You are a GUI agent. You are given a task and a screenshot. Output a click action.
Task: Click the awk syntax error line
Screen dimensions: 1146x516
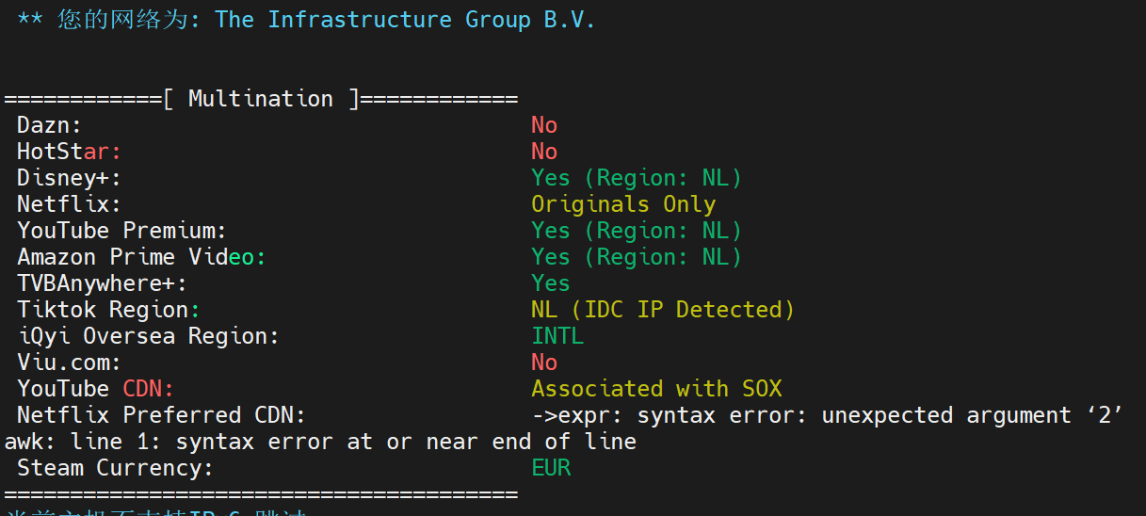tap(321, 442)
